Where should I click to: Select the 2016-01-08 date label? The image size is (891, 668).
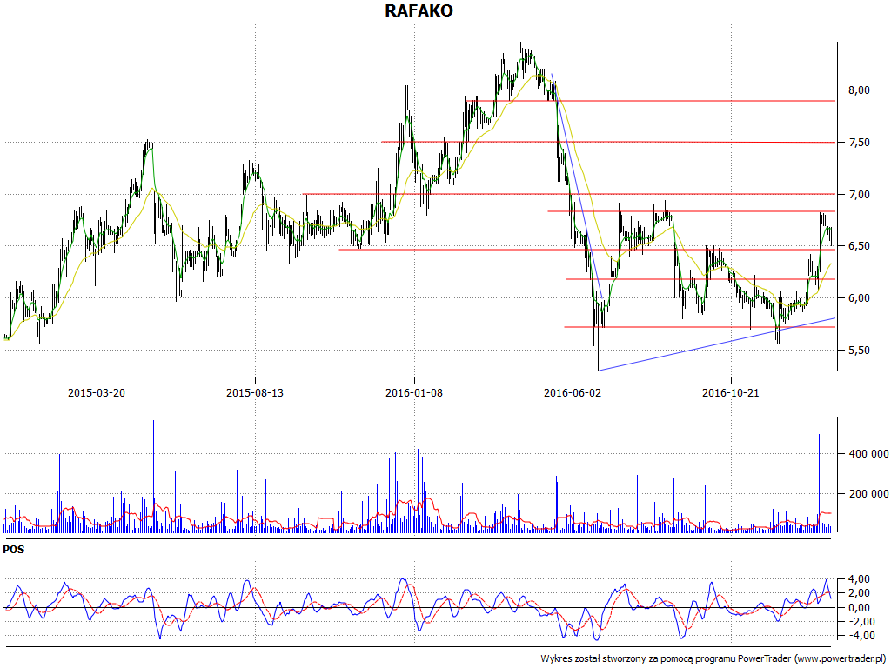click(x=414, y=392)
